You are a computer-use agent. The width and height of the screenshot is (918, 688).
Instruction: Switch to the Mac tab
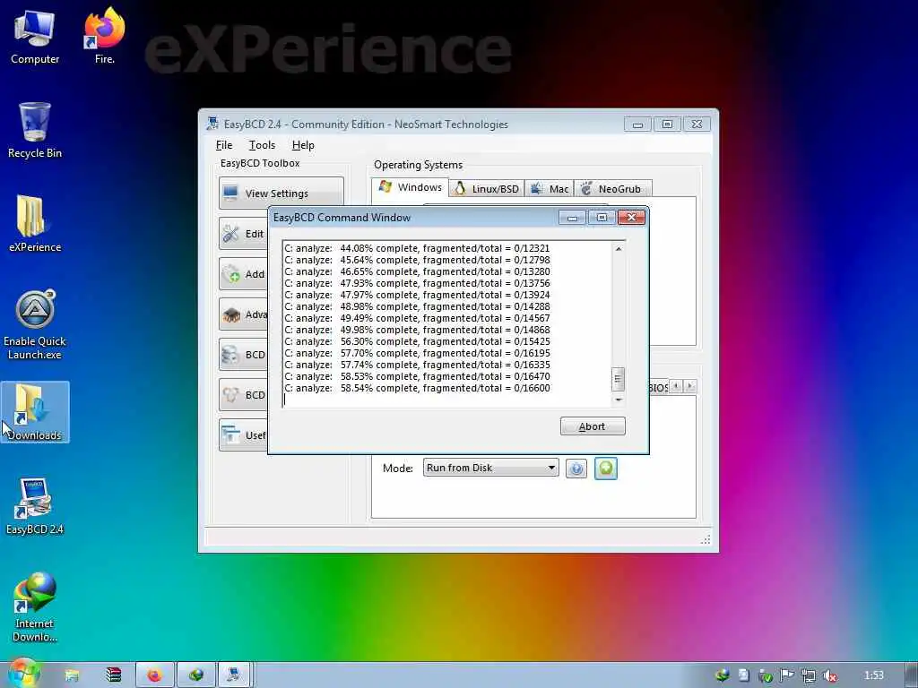tap(550, 189)
